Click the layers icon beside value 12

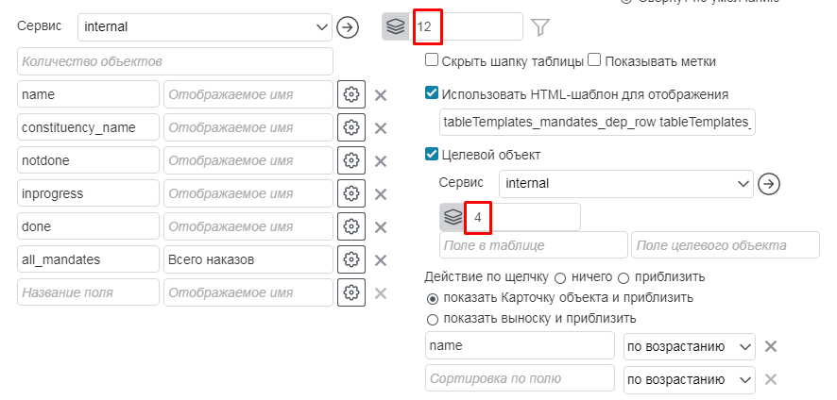pyautogui.click(x=396, y=26)
